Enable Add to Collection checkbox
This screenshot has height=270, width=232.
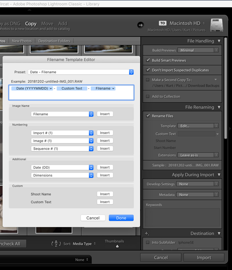(x=148, y=96)
